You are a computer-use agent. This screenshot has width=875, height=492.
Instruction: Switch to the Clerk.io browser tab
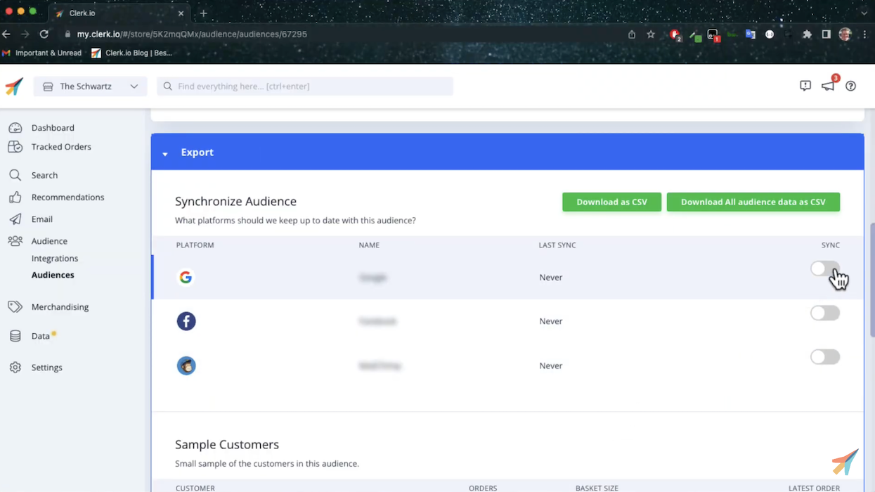tap(119, 13)
